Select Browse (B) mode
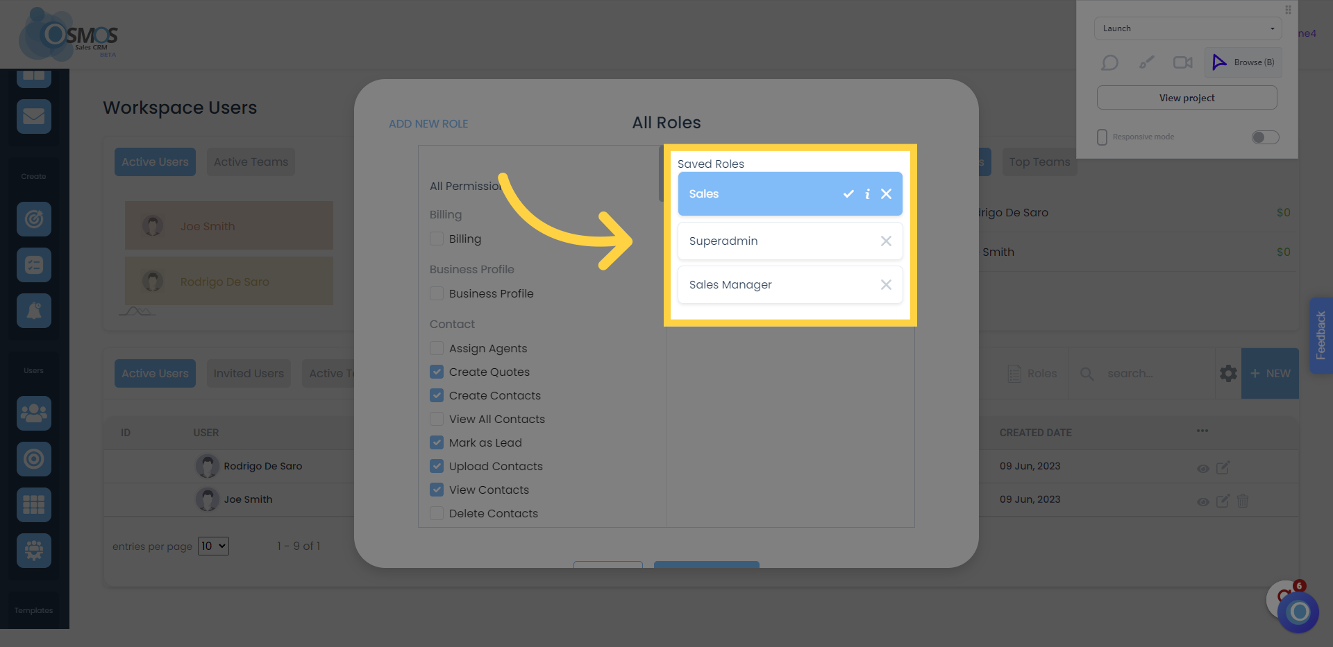 1243,62
